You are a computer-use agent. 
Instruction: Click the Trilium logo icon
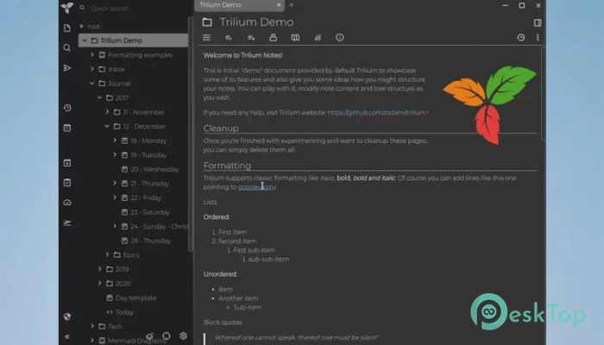(x=67, y=7)
